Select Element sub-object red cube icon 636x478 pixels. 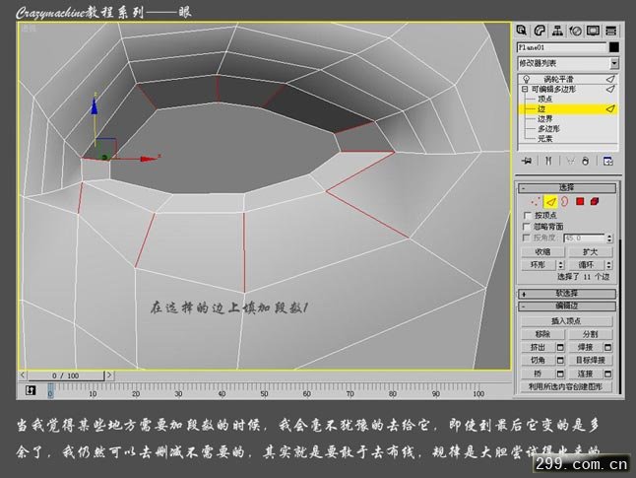pos(595,201)
